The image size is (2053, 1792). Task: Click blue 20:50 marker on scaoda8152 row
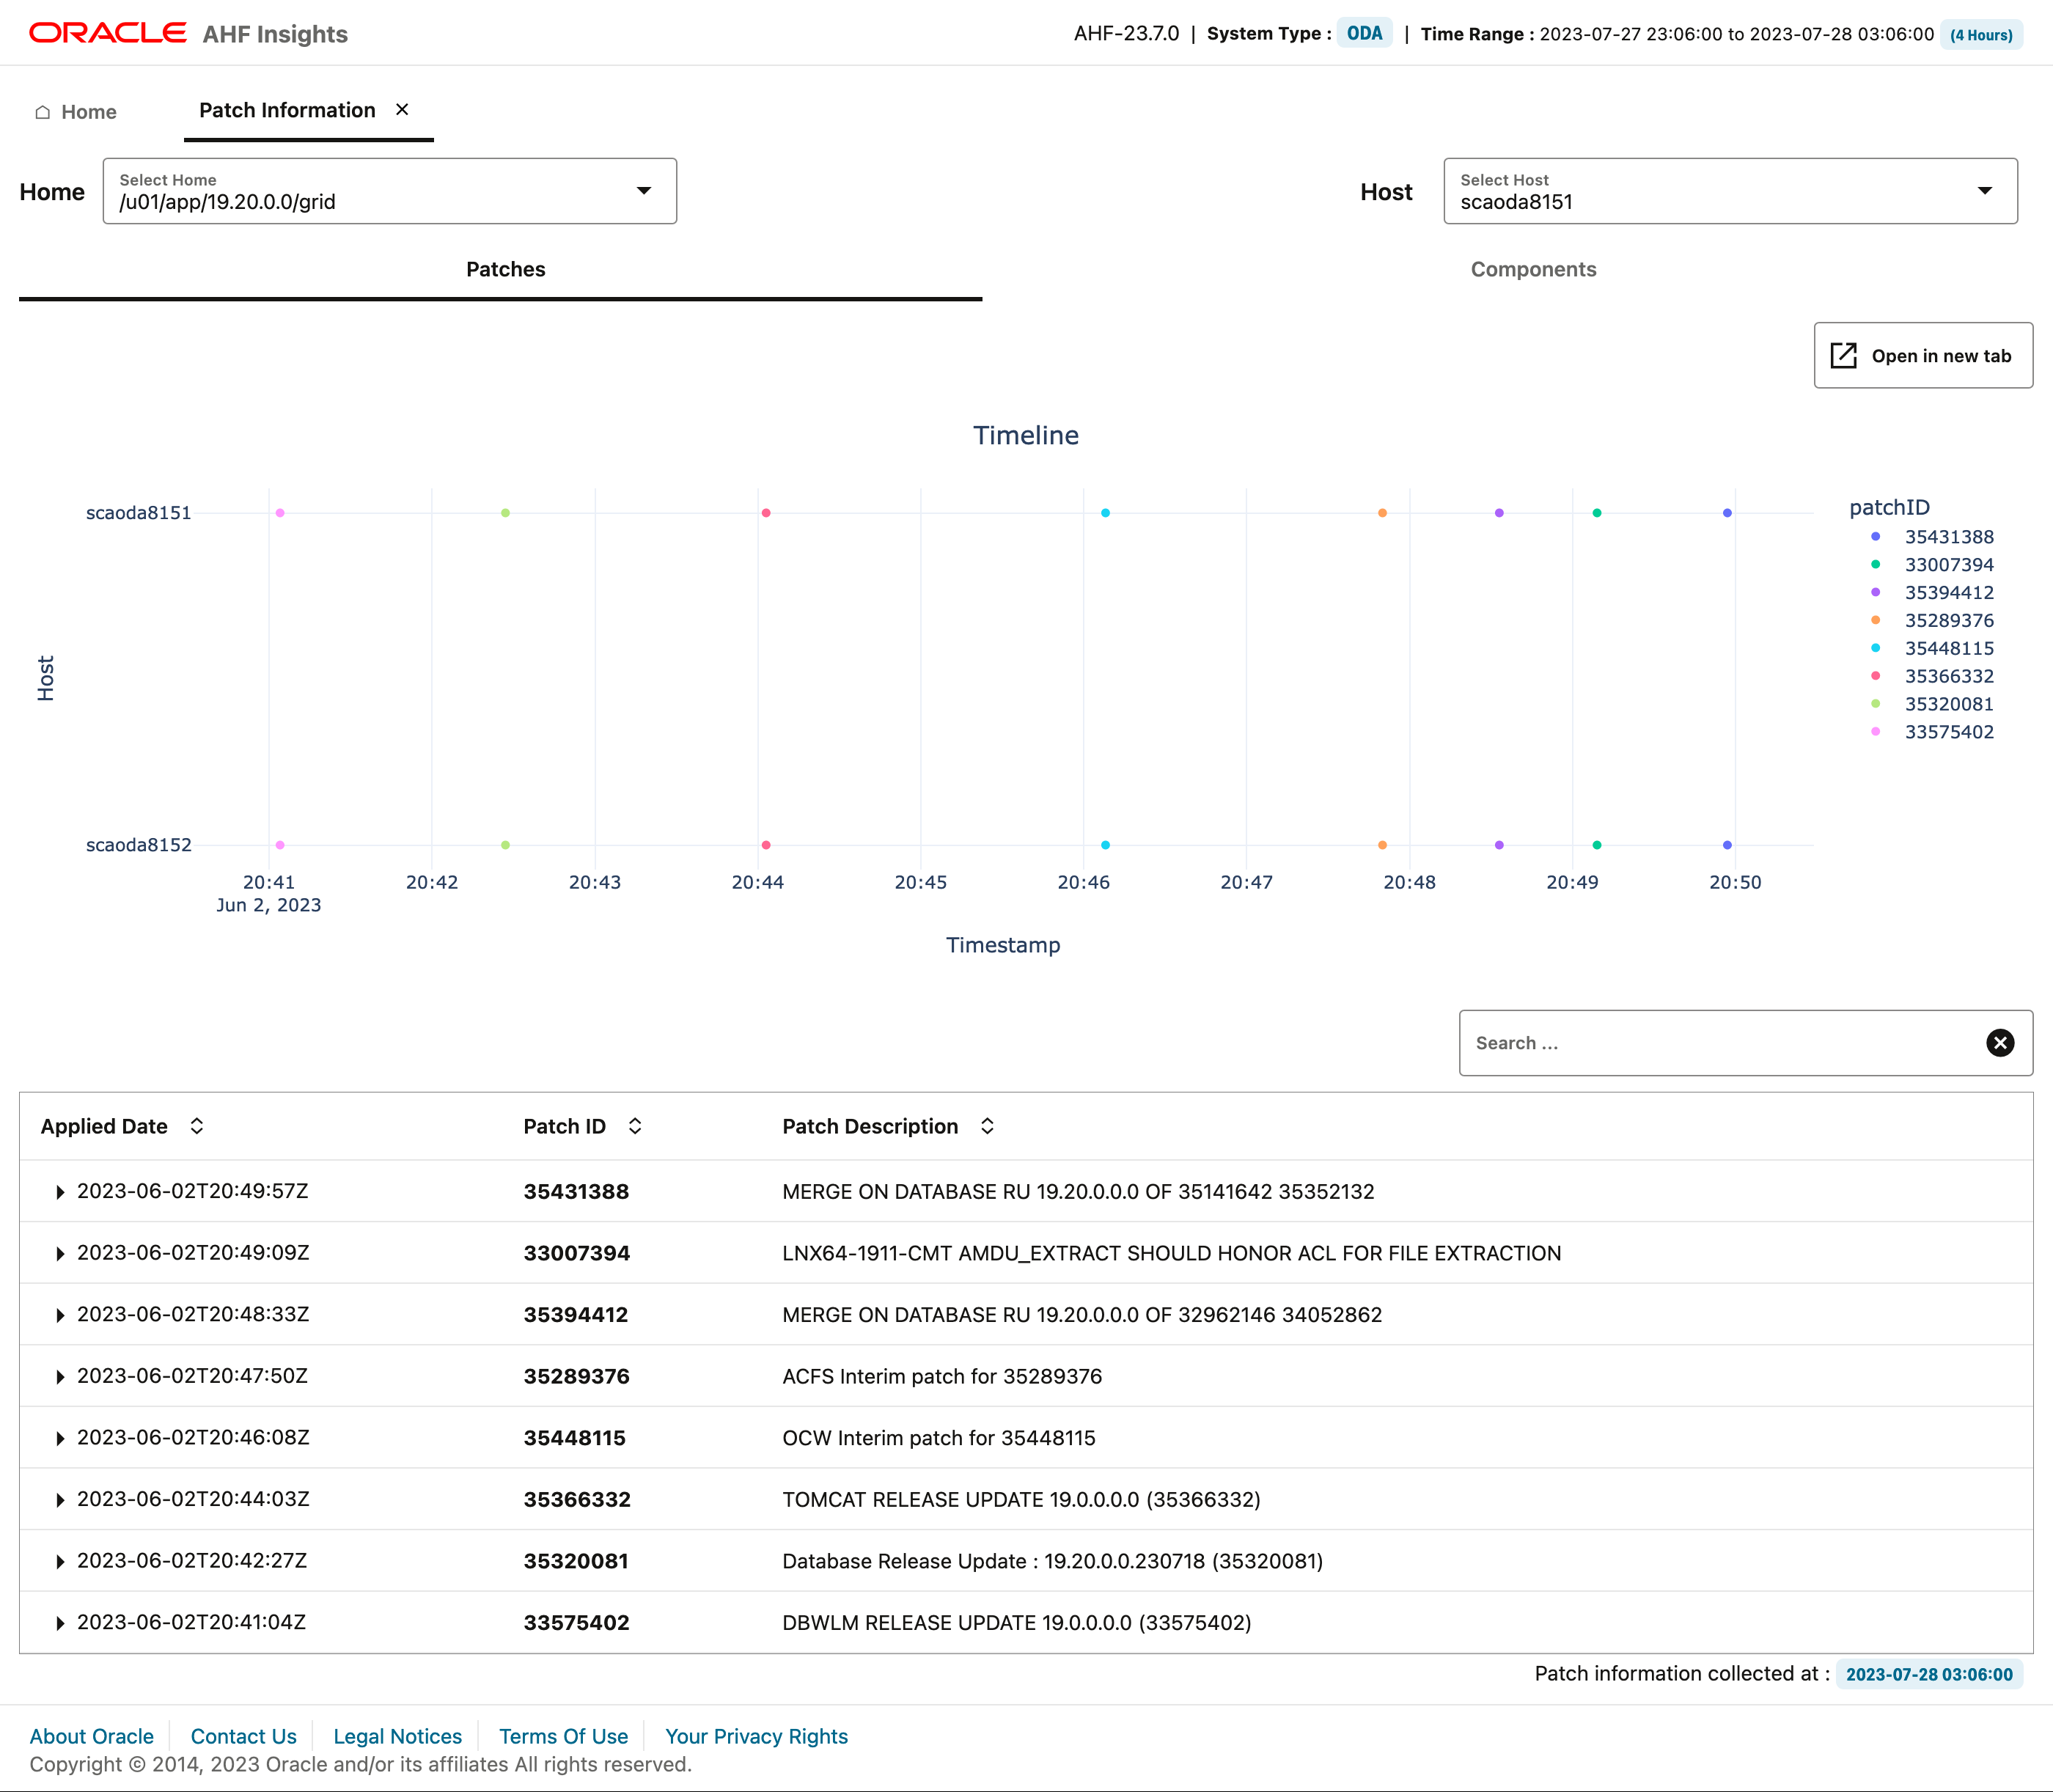click(1727, 845)
